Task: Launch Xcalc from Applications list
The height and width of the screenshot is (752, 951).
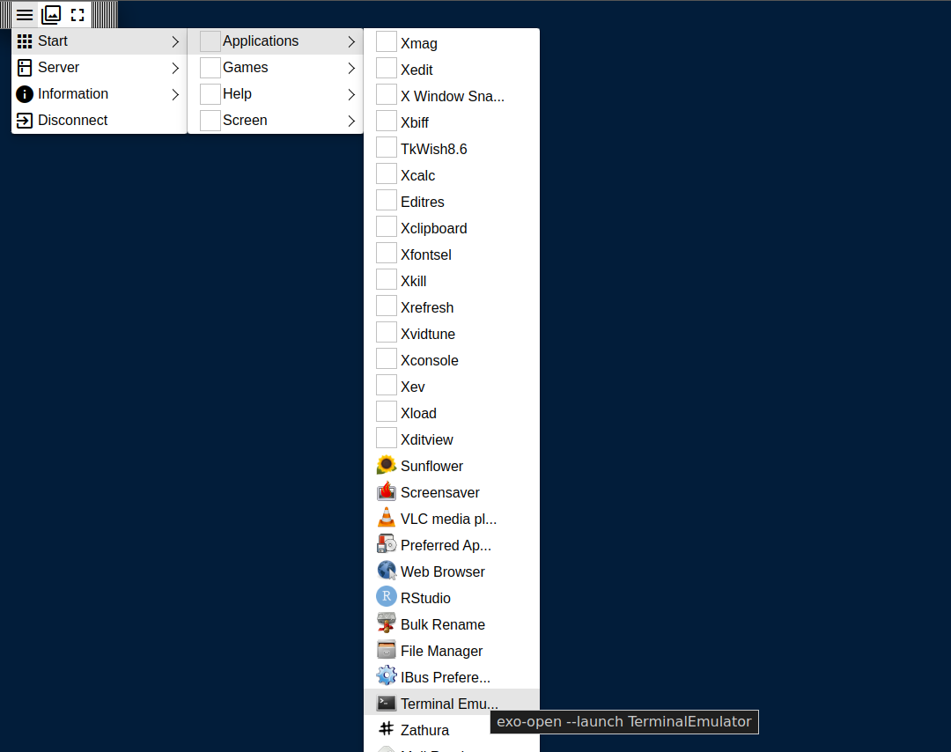Action: click(417, 175)
